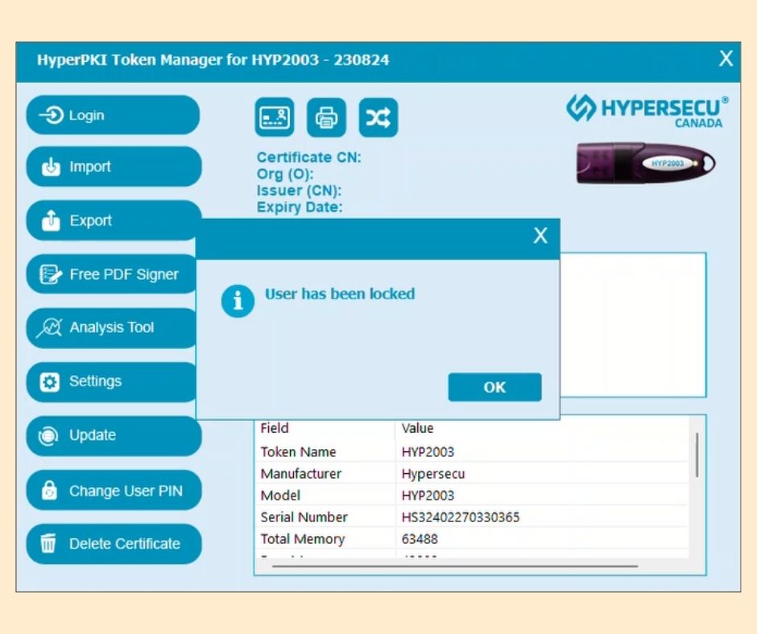Image resolution: width=757 pixels, height=634 pixels.
Task: Click the Export button
Action: [x=114, y=220]
